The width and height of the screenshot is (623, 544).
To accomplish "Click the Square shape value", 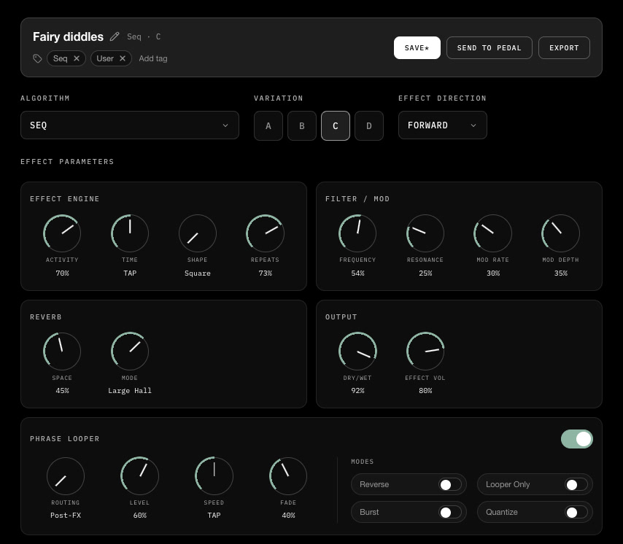I will pos(198,273).
